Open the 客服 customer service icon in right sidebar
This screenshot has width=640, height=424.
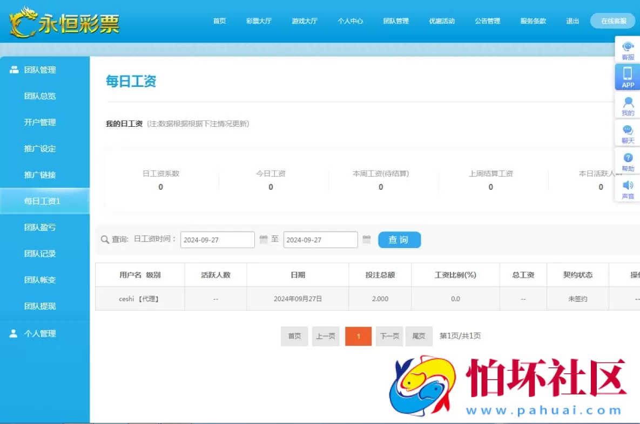click(627, 50)
